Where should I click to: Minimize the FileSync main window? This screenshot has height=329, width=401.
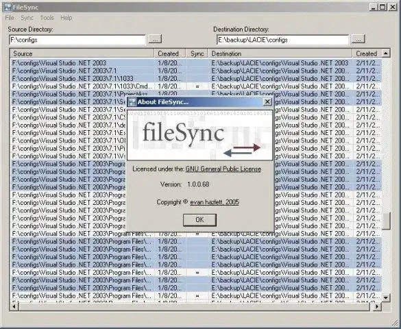[374, 7]
